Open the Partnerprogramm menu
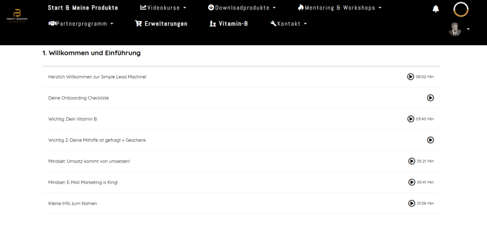The width and height of the screenshot is (487, 243). [x=81, y=24]
